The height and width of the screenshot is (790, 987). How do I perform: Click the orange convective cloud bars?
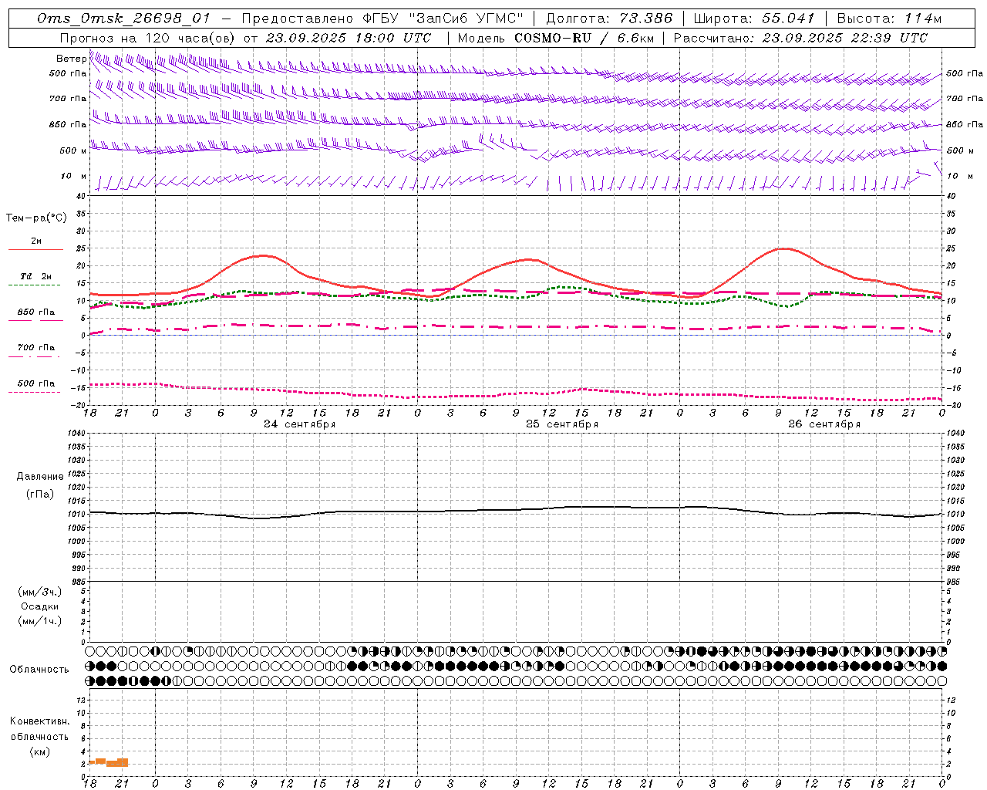109,762
